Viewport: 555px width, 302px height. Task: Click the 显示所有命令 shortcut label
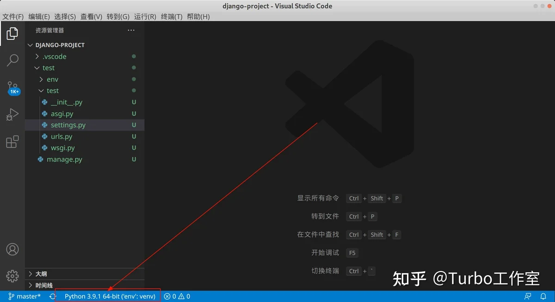[318, 198]
